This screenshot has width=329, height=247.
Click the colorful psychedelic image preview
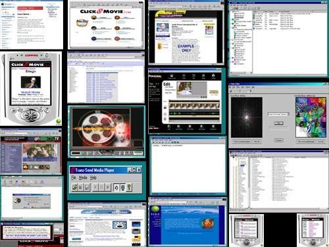[311, 117]
